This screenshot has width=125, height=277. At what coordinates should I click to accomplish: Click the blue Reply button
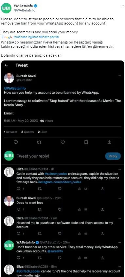(x=113, y=156)
